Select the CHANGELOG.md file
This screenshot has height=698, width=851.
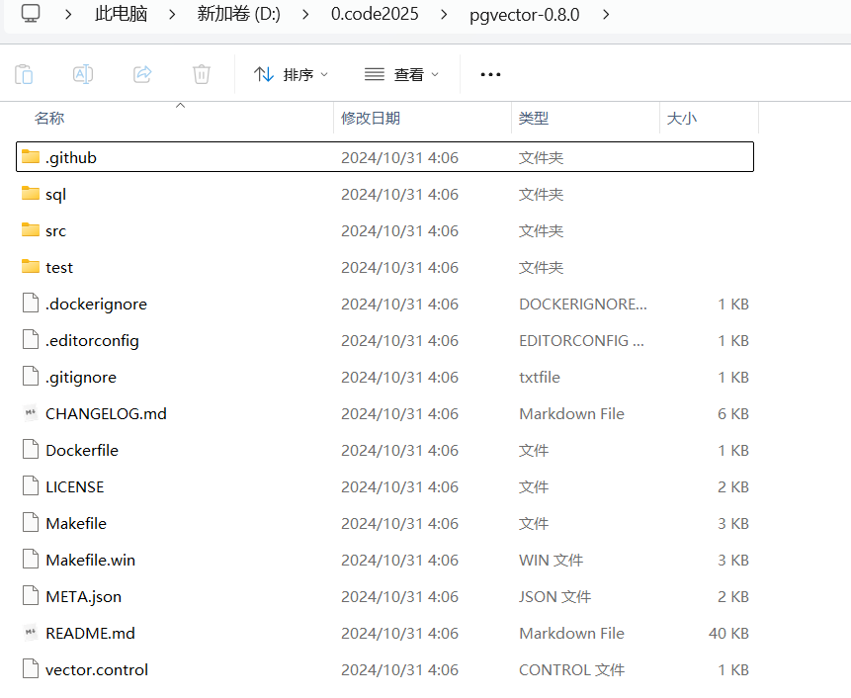tap(106, 413)
